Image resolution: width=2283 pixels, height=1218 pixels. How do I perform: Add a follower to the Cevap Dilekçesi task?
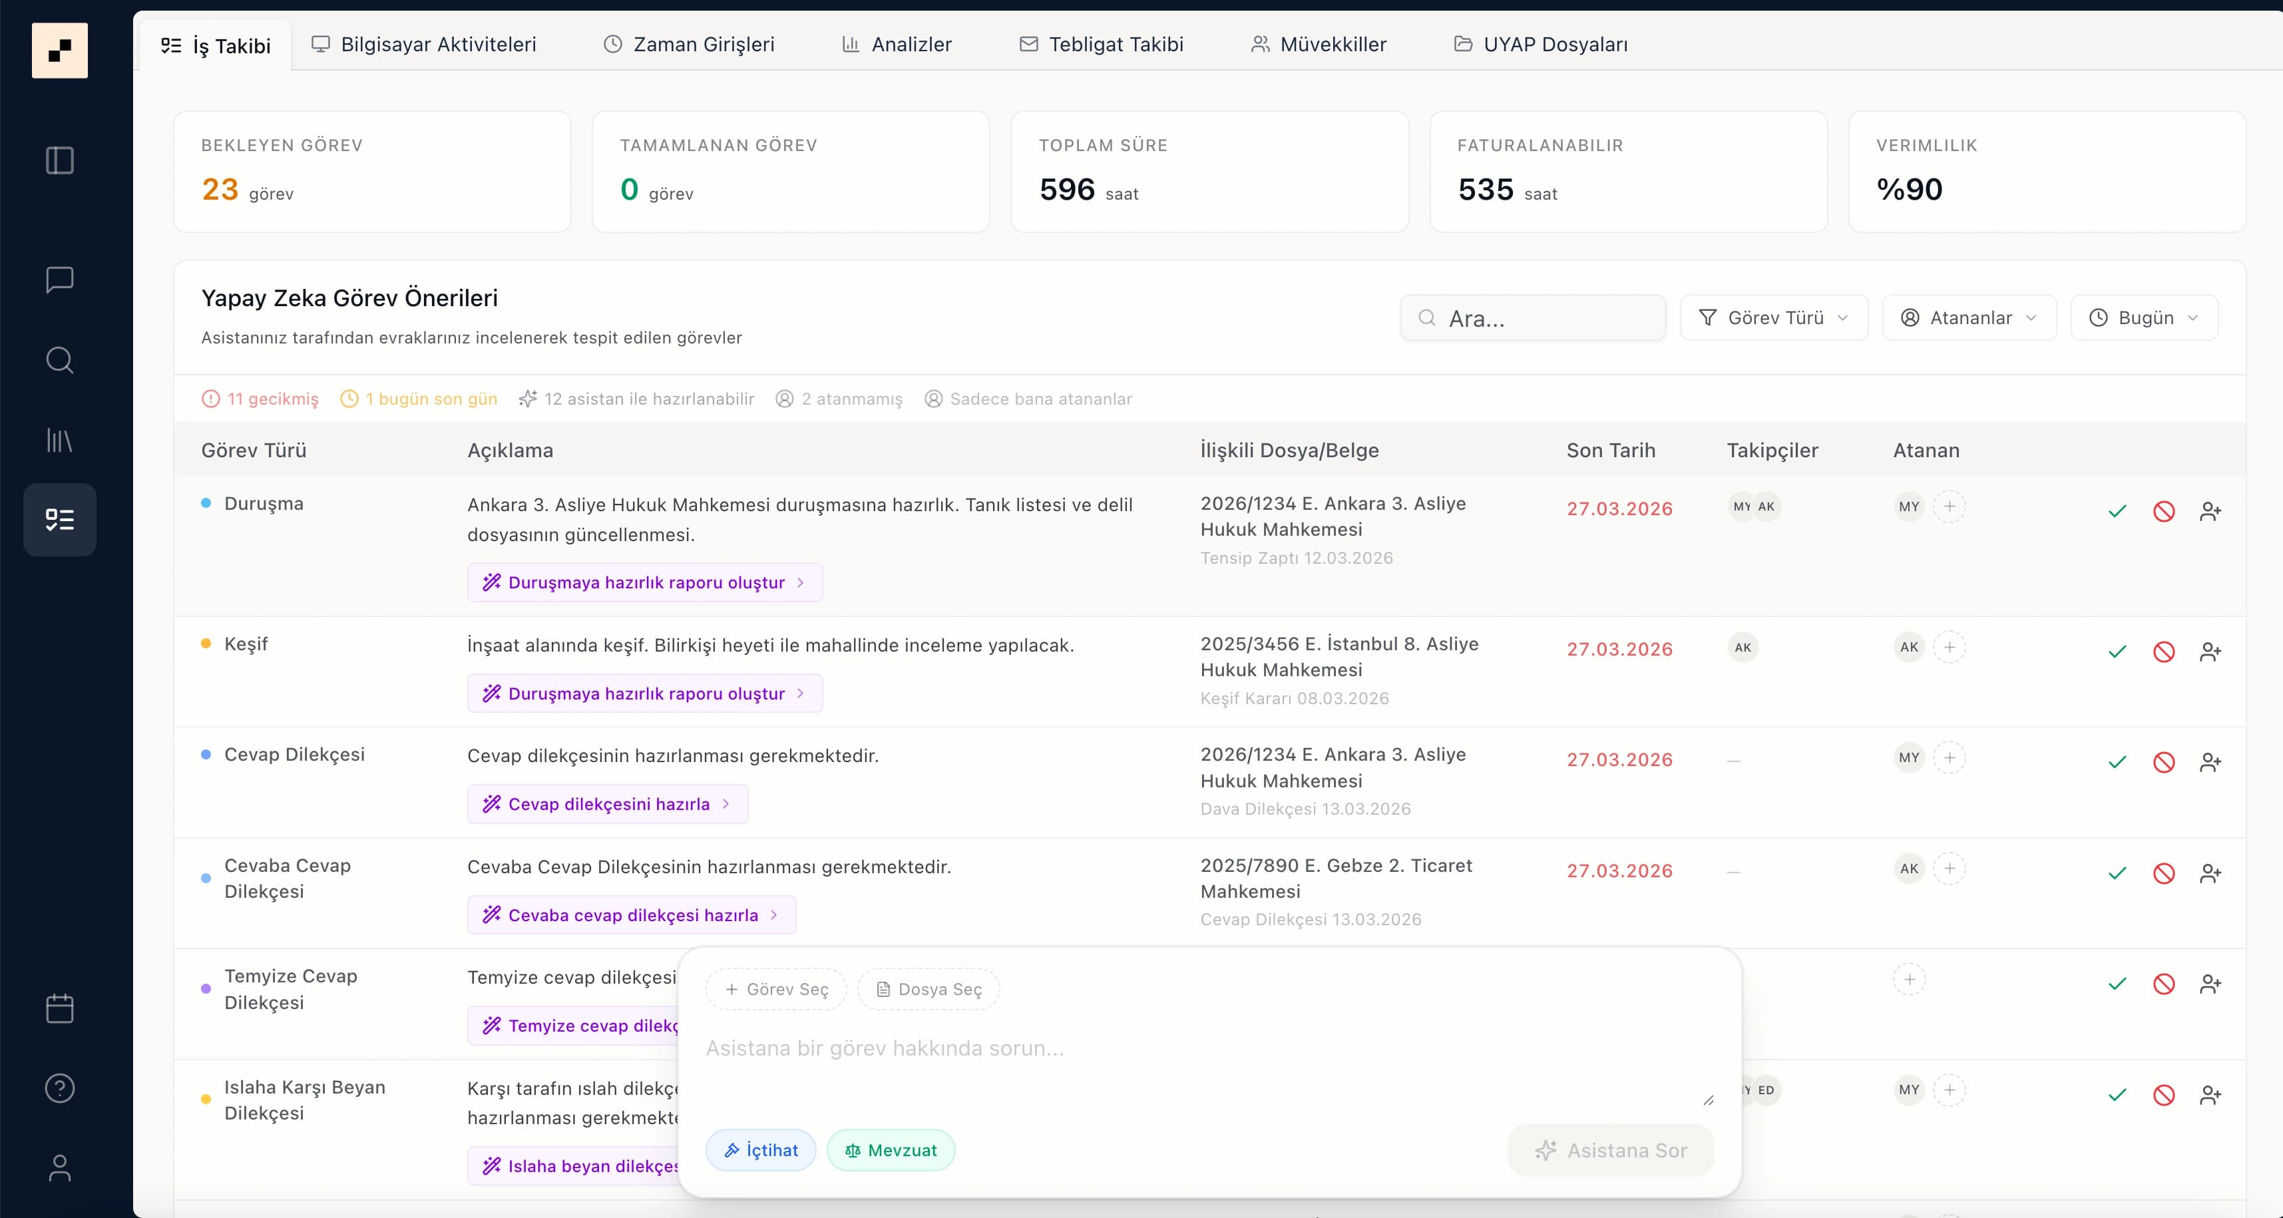pyautogui.click(x=2211, y=762)
